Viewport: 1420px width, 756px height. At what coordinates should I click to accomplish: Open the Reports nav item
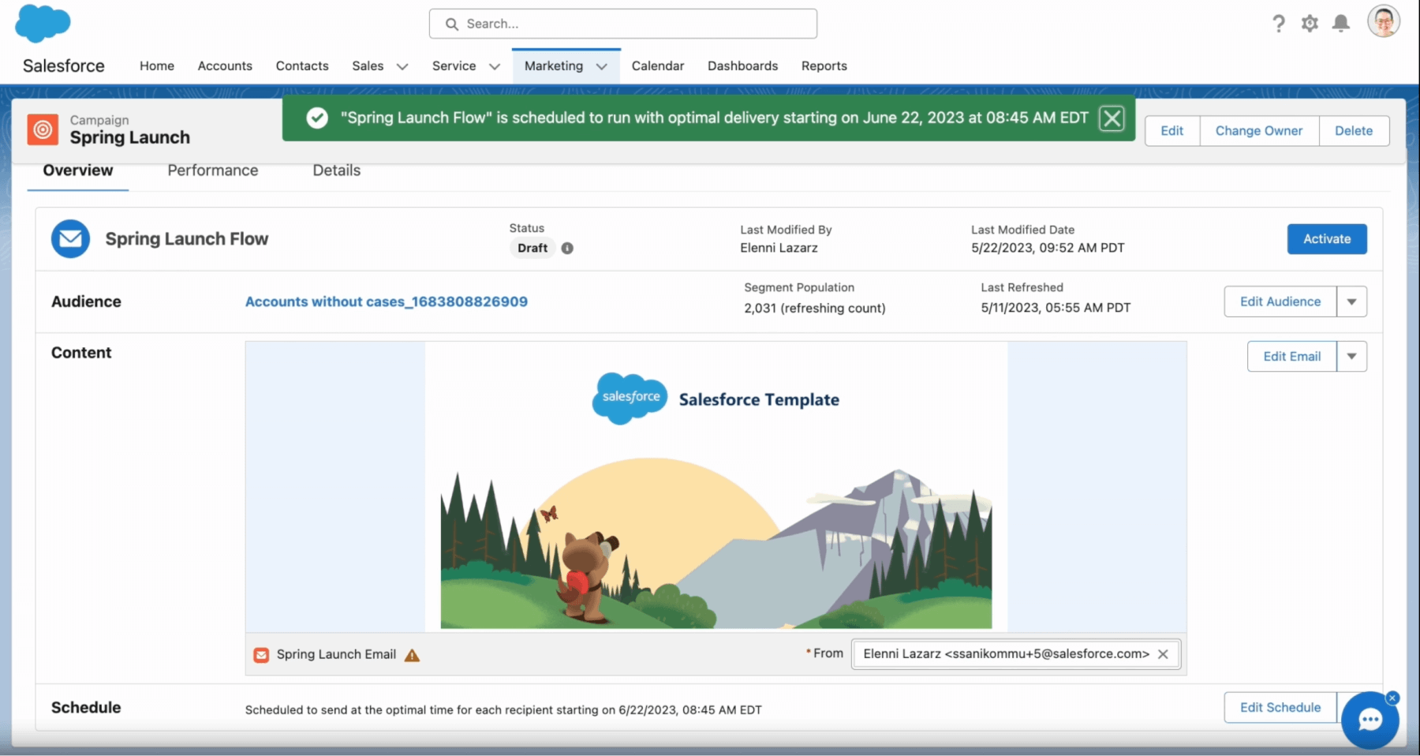point(824,66)
